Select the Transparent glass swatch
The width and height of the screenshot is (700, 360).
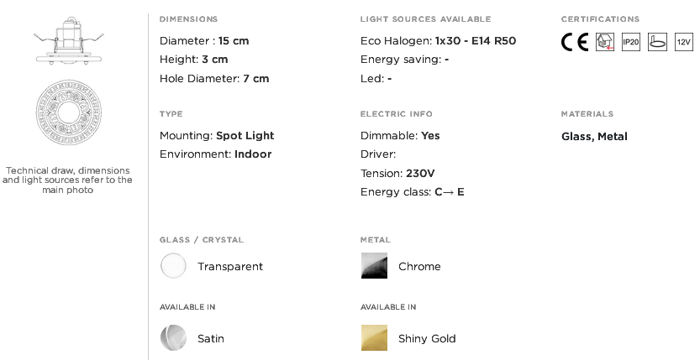point(173,266)
